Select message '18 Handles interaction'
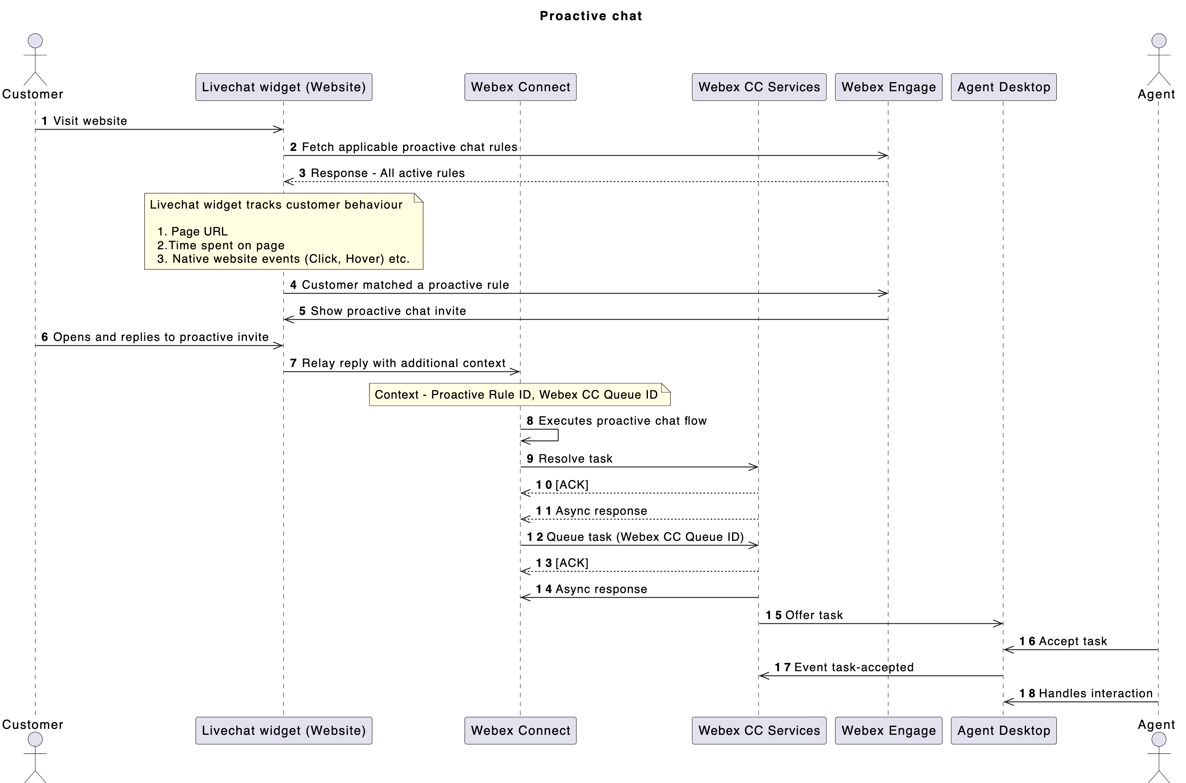Image resolution: width=1186 pixels, height=783 pixels. point(1086,693)
